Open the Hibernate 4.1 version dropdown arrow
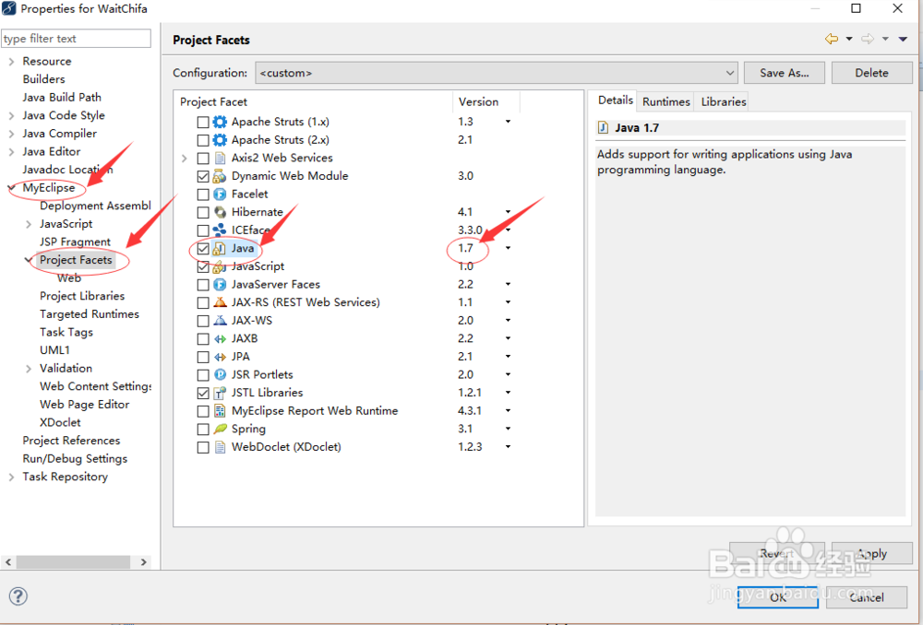923x625 pixels. [x=508, y=212]
